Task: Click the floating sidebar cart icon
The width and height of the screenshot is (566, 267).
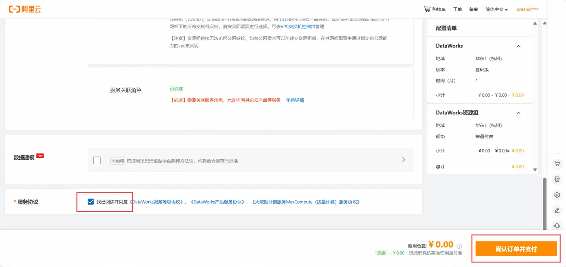Action: click(557, 164)
